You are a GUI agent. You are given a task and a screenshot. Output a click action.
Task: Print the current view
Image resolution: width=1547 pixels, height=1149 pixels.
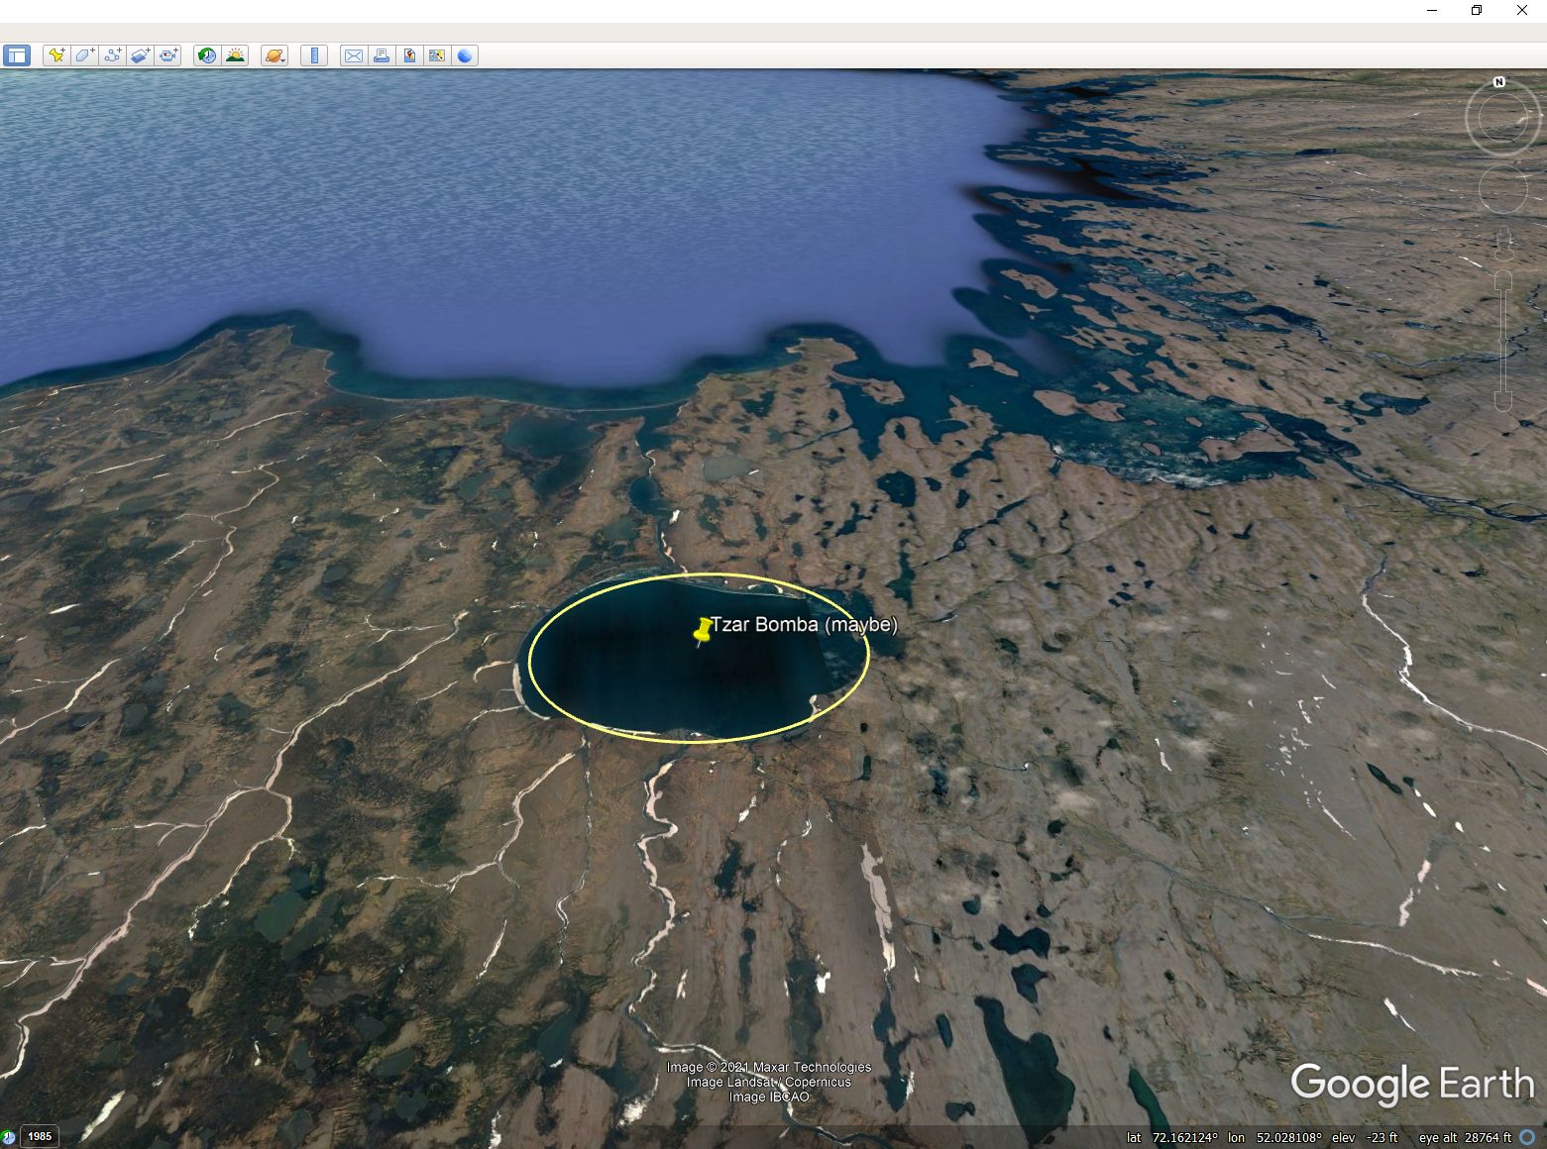pyautogui.click(x=381, y=55)
